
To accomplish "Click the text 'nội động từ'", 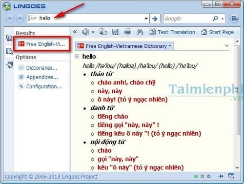I will click(108, 142).
